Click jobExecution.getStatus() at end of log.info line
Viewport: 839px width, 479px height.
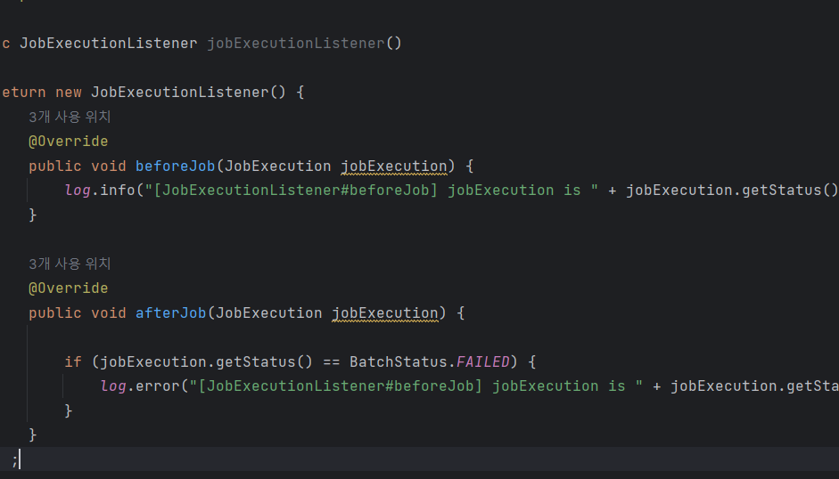coord(732,191)
